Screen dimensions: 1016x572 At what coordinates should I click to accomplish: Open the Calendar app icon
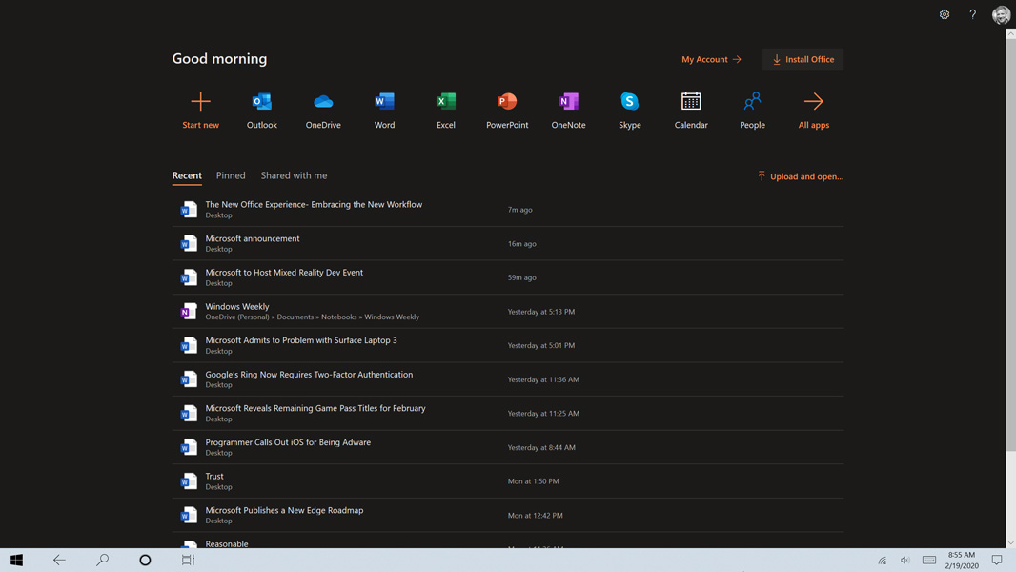(x=691, y=102)
